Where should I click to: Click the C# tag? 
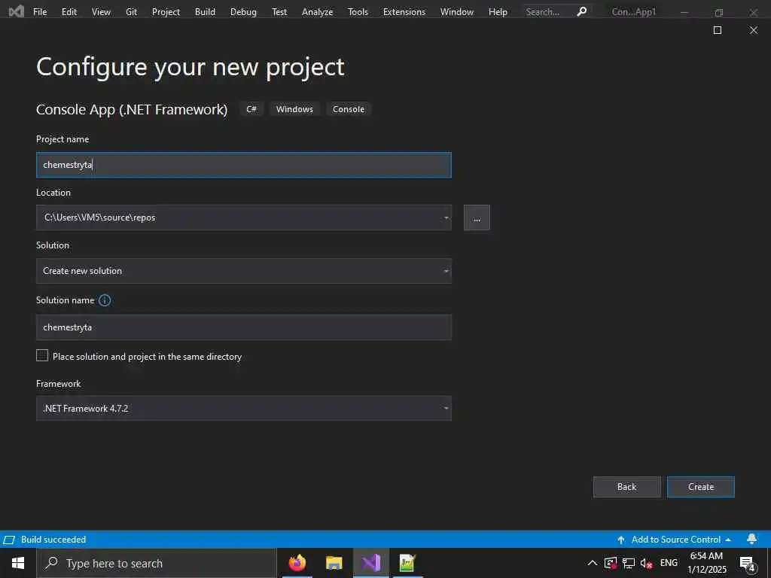pos(251,109)
